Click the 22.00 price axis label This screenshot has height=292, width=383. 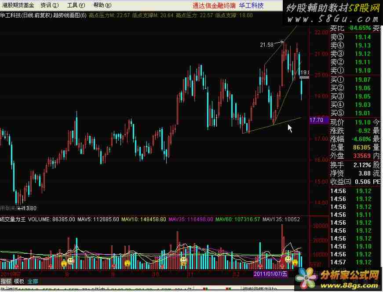pyautogui.click(x=321, y=32)
